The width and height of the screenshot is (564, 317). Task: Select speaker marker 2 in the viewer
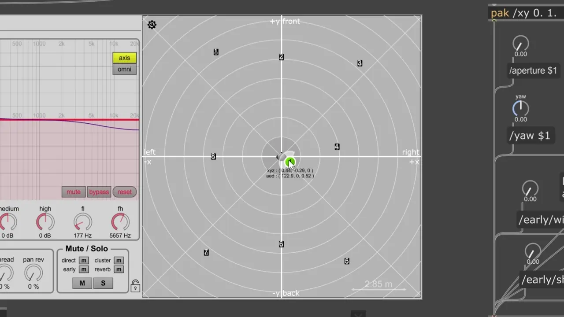pyautogui.click(x=282, y=57)
